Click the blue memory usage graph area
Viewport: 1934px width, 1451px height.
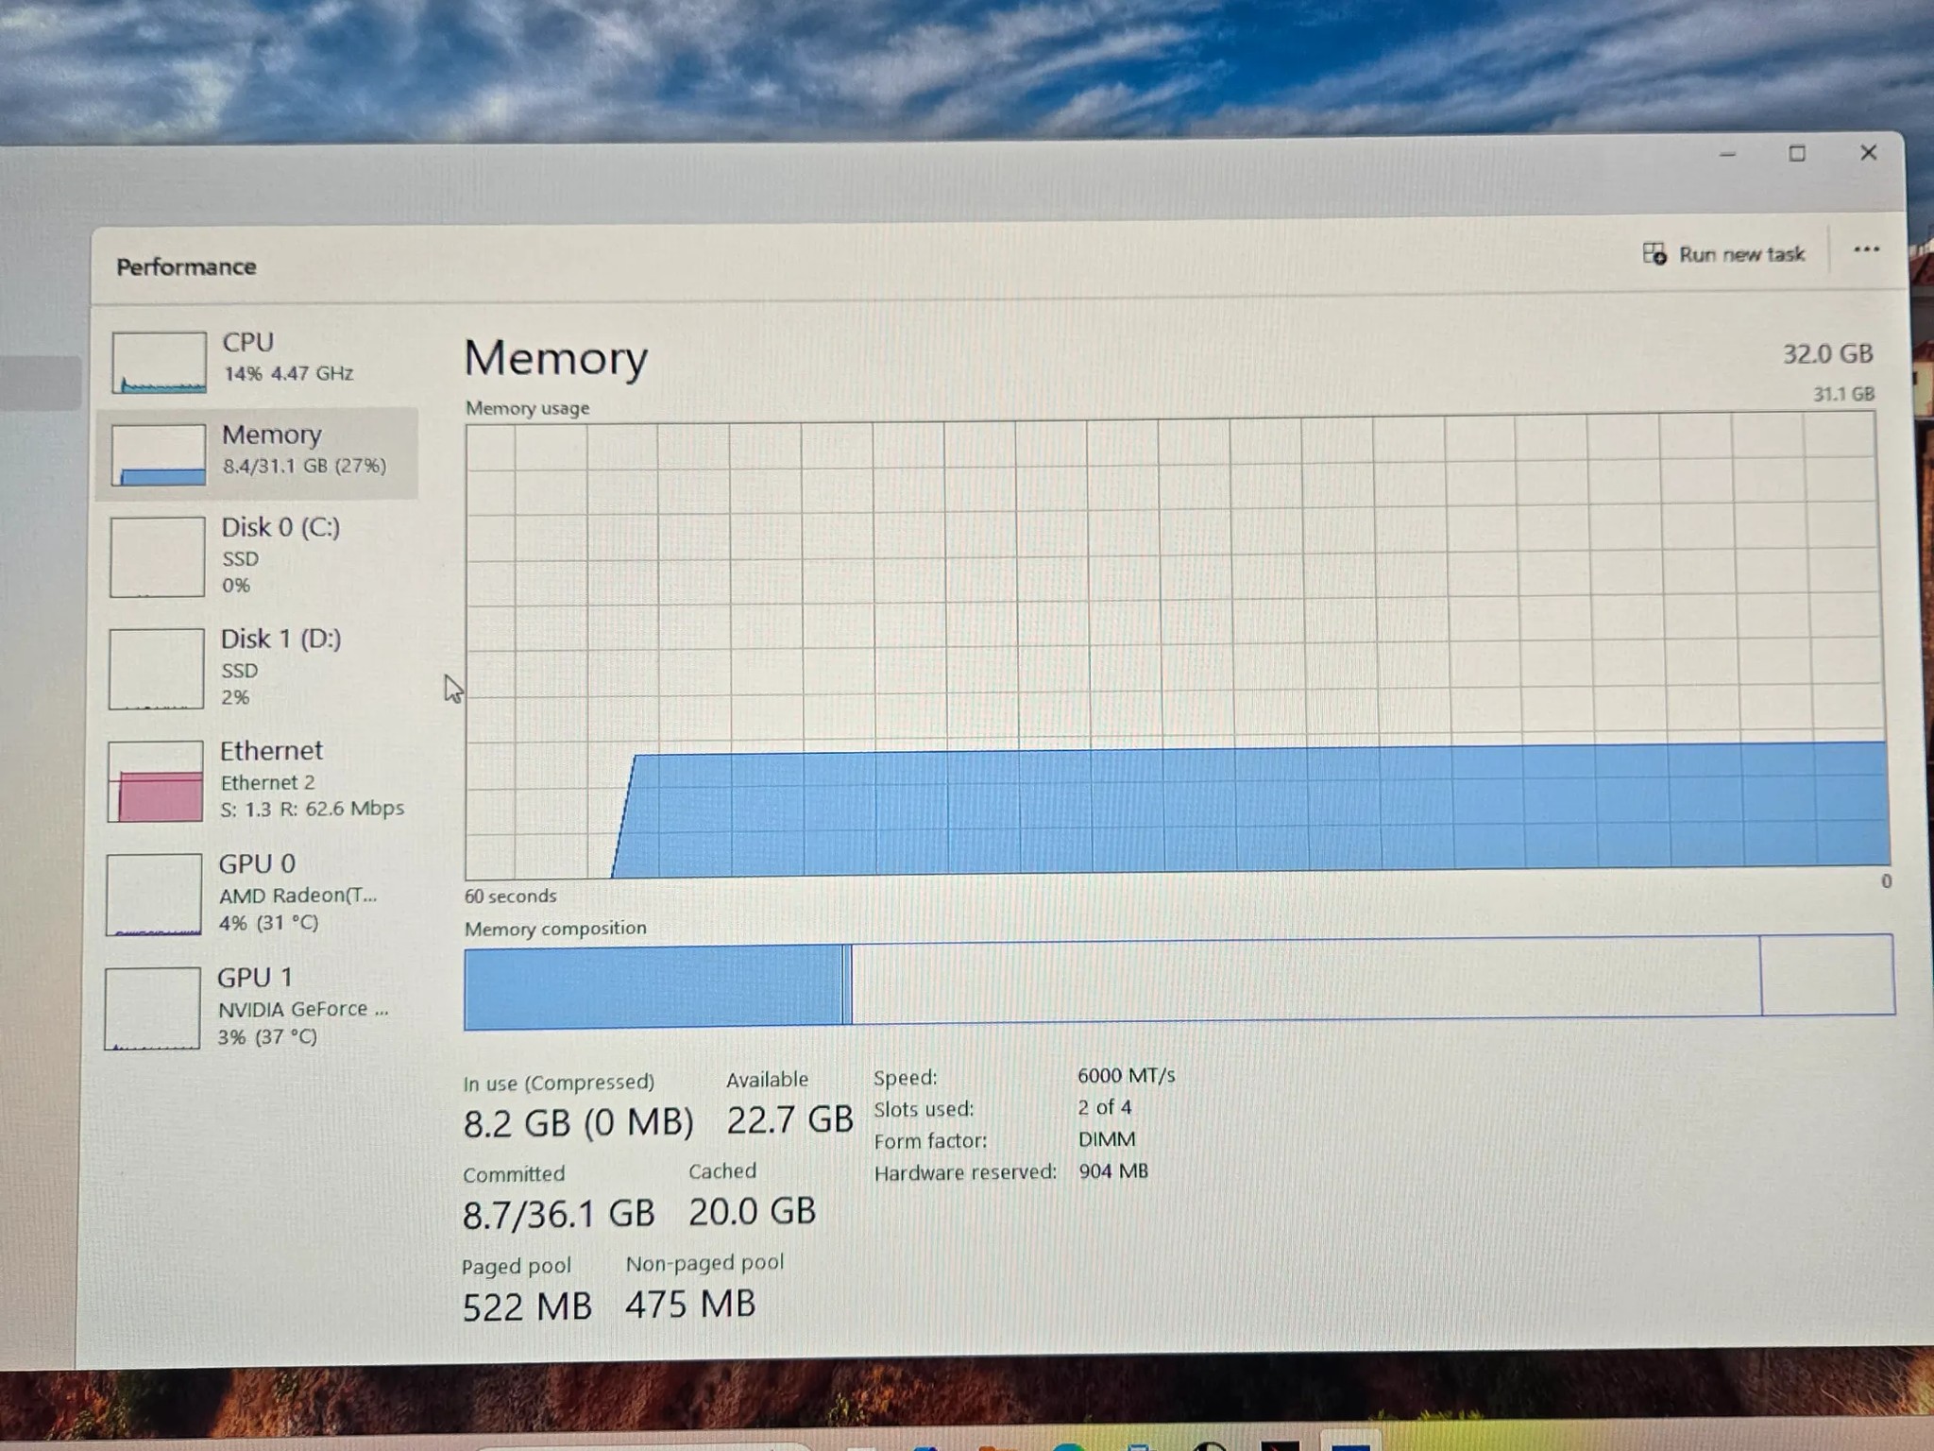pos(1251,810)
